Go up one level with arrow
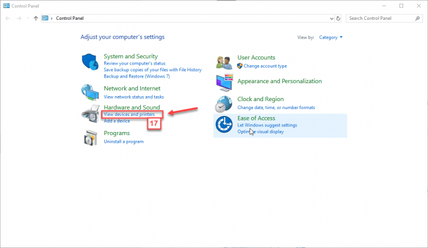 click(36, 18)
